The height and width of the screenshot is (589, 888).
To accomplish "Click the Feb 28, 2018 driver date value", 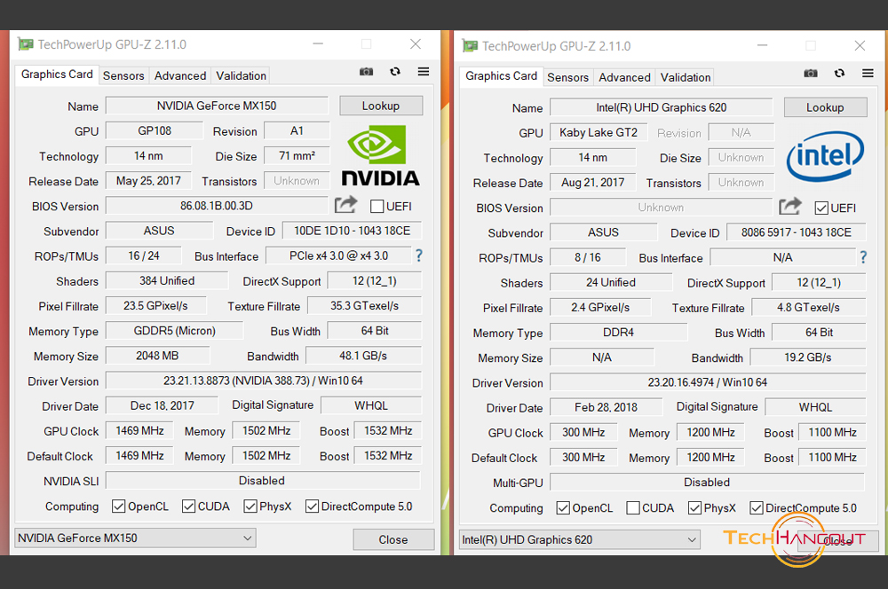I will pos(606,407).
